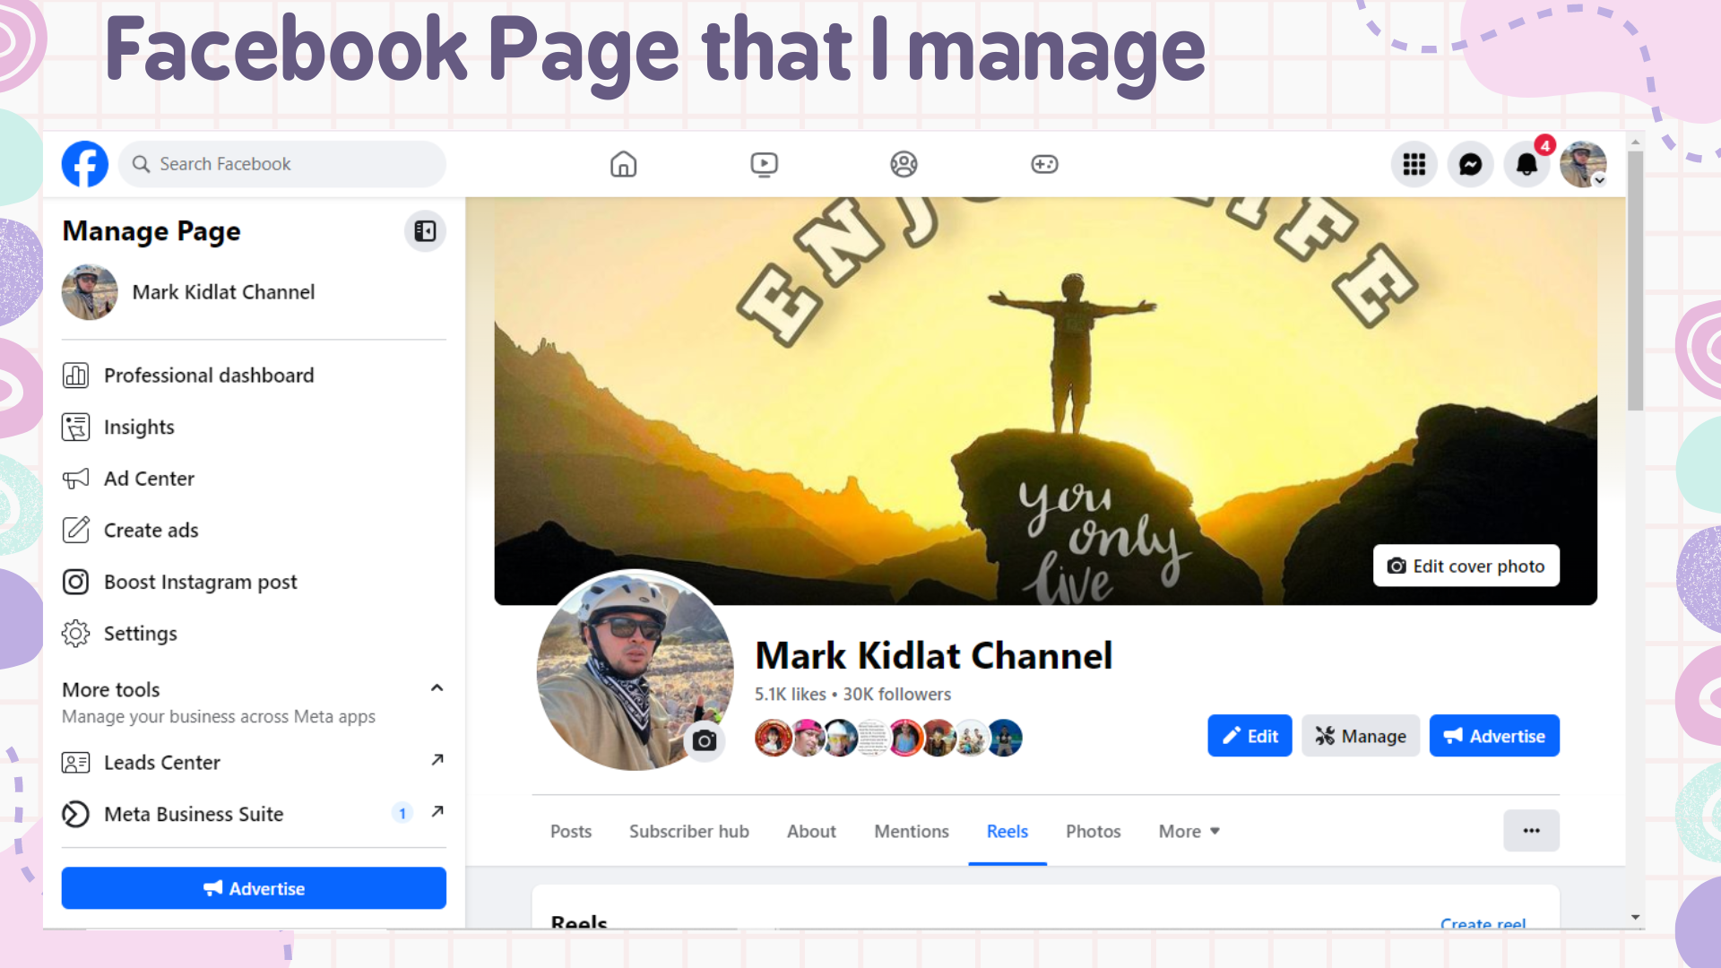Open Messenger chat icon
Viewport: 1721px width, 968px height.
coord(1470,164)
